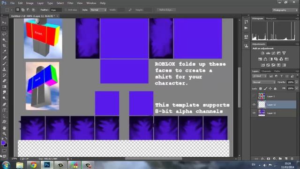Add a Curves adjustment
The width and height of the screenshot is (300, 169).
[273, 53]
